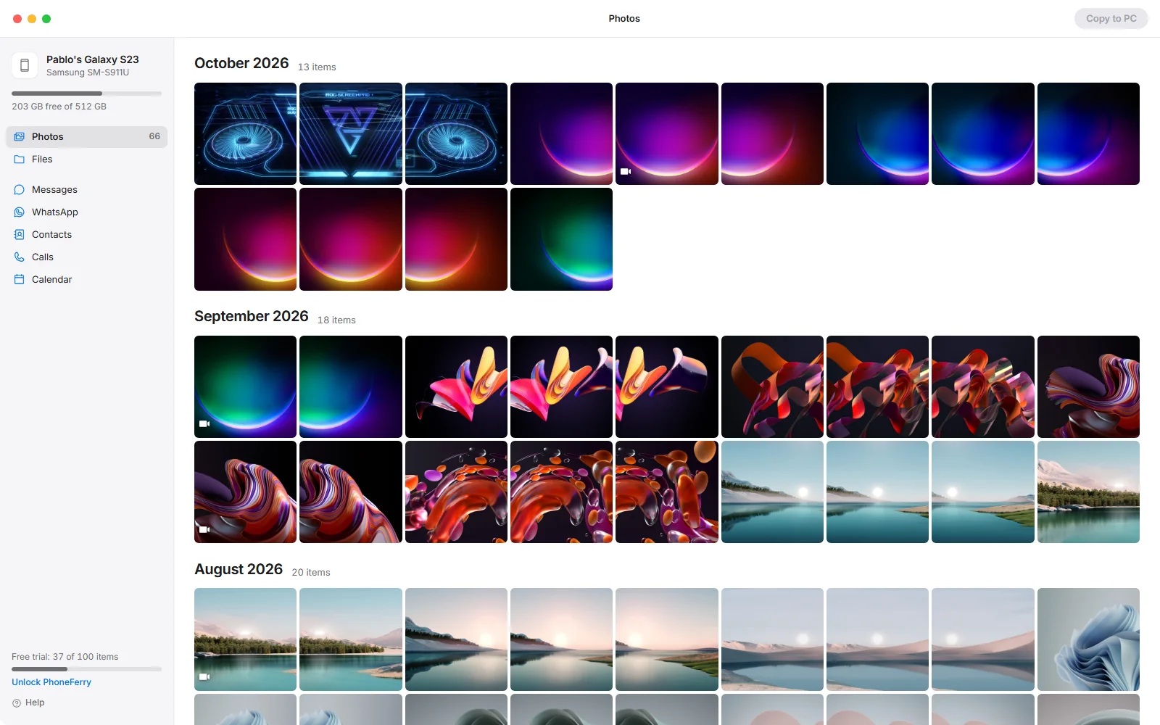Click the video badge on the first September green orb
Viewport: 1160px width, 725px height.
point(204,424)
